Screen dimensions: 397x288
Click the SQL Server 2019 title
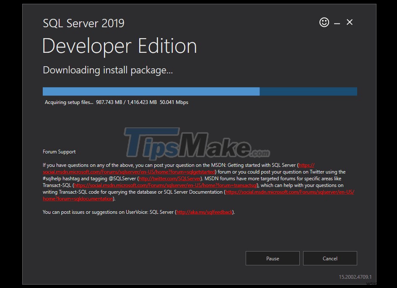point(83,23)
